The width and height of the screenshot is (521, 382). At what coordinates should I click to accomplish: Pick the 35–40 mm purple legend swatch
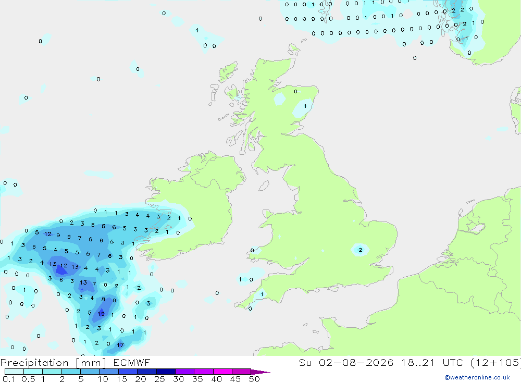(x=204, y=372)
